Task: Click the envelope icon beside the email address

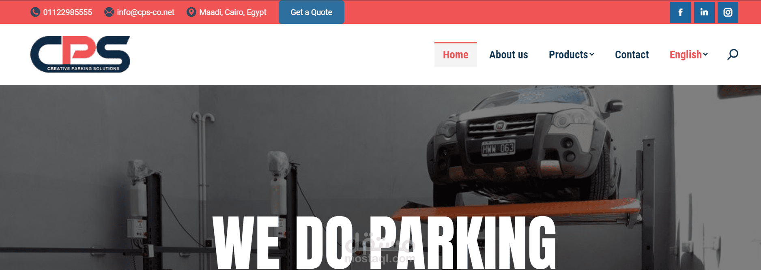Action: tap(109, 12)
